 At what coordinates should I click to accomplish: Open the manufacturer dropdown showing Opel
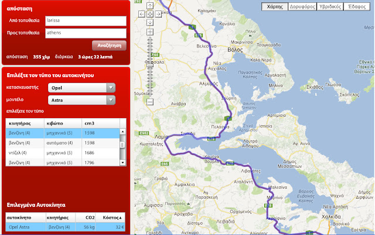click(81, 88)
